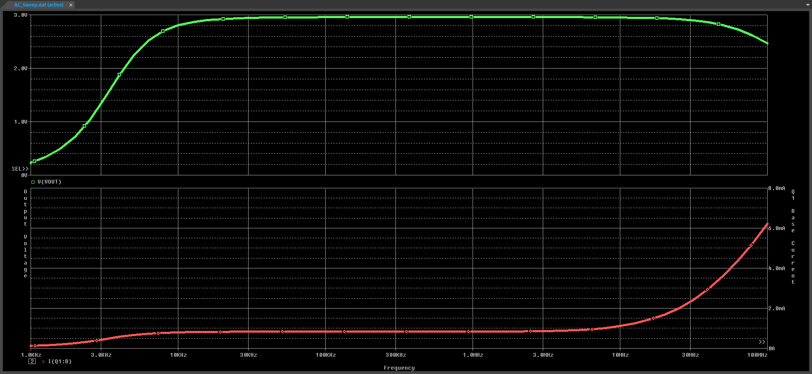The height and width of the screenshot is (374, 812).
Task: Close the AC_Sweep.dat tab
Action: [x=71, y=5]
